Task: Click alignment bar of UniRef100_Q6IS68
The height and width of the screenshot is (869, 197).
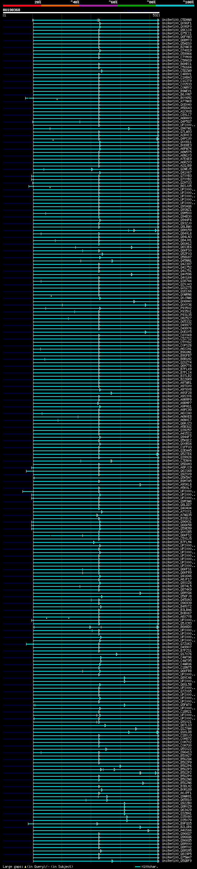Action: tap(93, 471)
